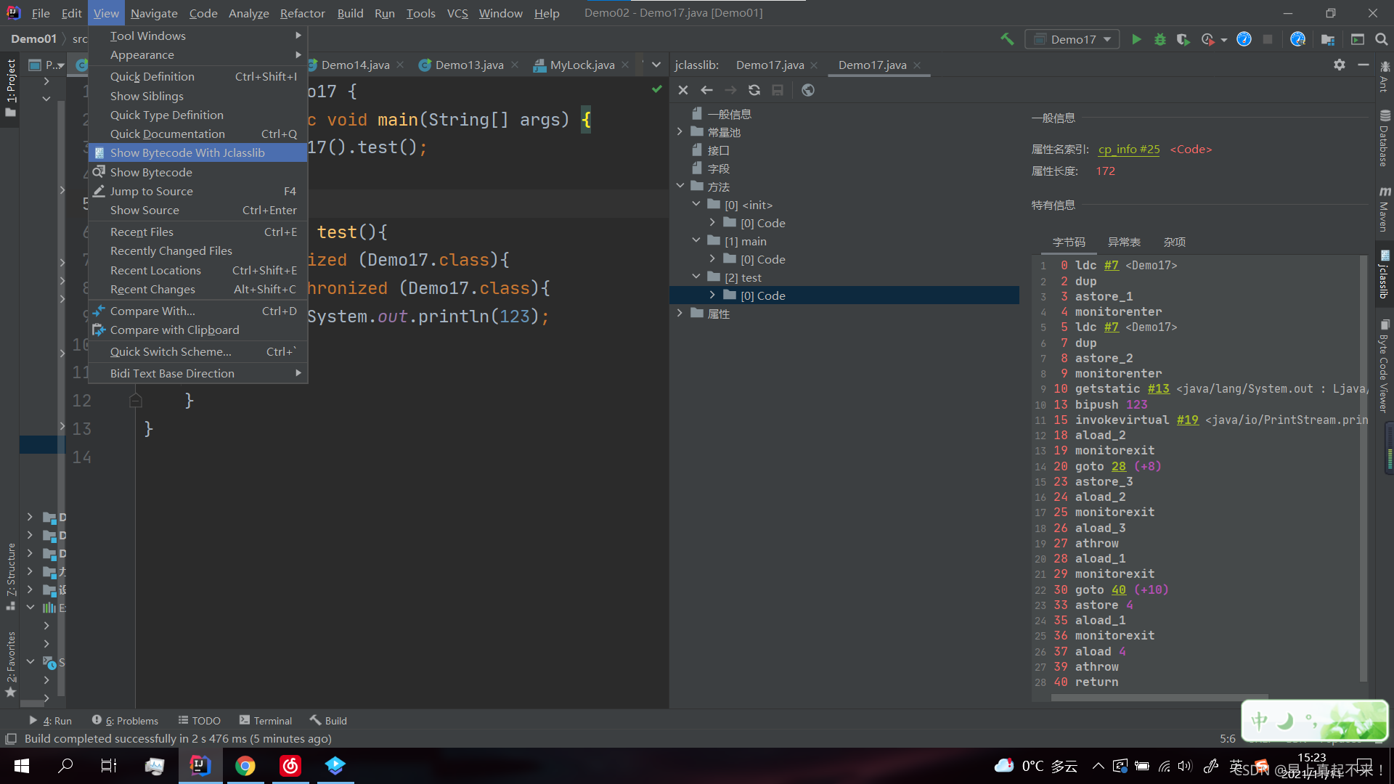
Task: Click the Demo17 dropdown selector in toolbar
Action: click(x=1072, y=38)
